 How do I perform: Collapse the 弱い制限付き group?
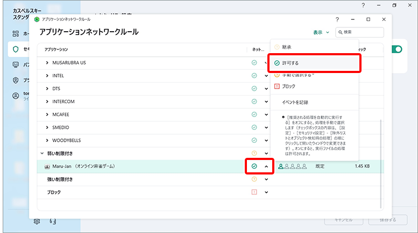click(42, 154)
